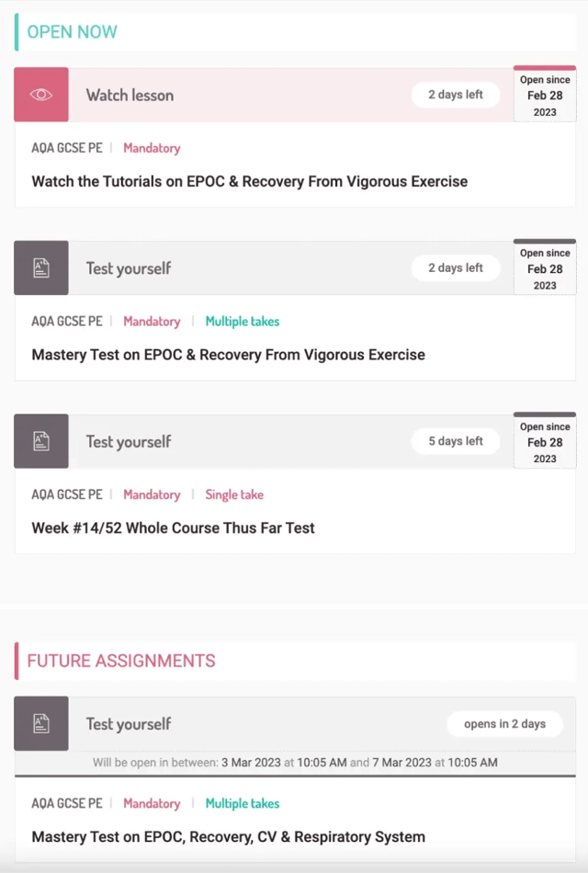Open Watch the Tutorials on EPOC lesson title
This screenshot has height=873, width=588.
pyautogui.click(x=249, y=181)
